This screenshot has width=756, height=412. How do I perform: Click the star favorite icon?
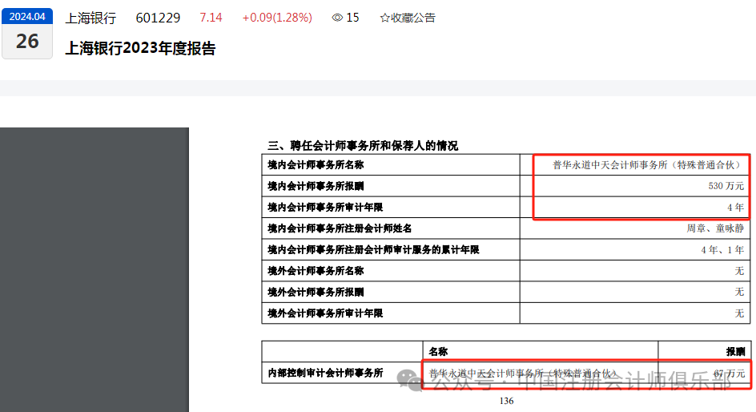click(x=384, y=18)
